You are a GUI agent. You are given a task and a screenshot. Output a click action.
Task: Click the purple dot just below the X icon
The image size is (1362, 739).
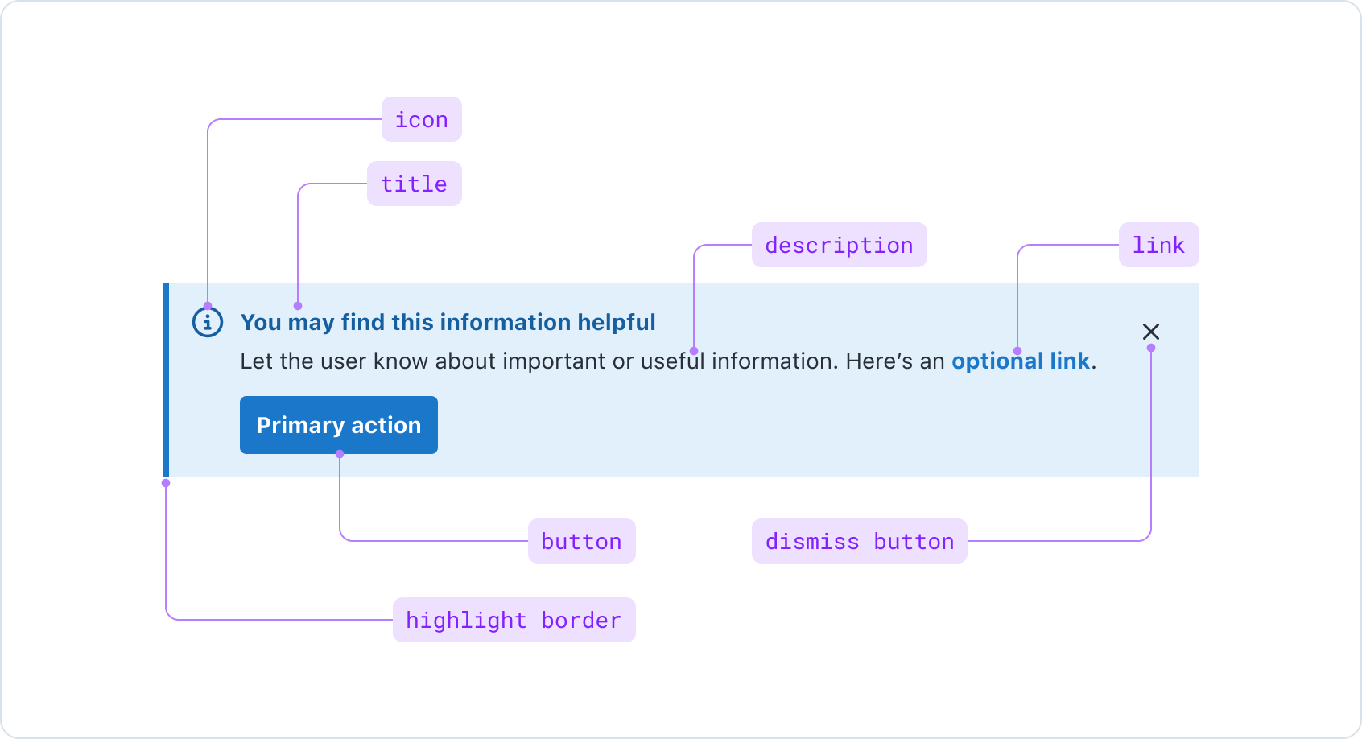pyautogui.click(x=1151, y=348)
